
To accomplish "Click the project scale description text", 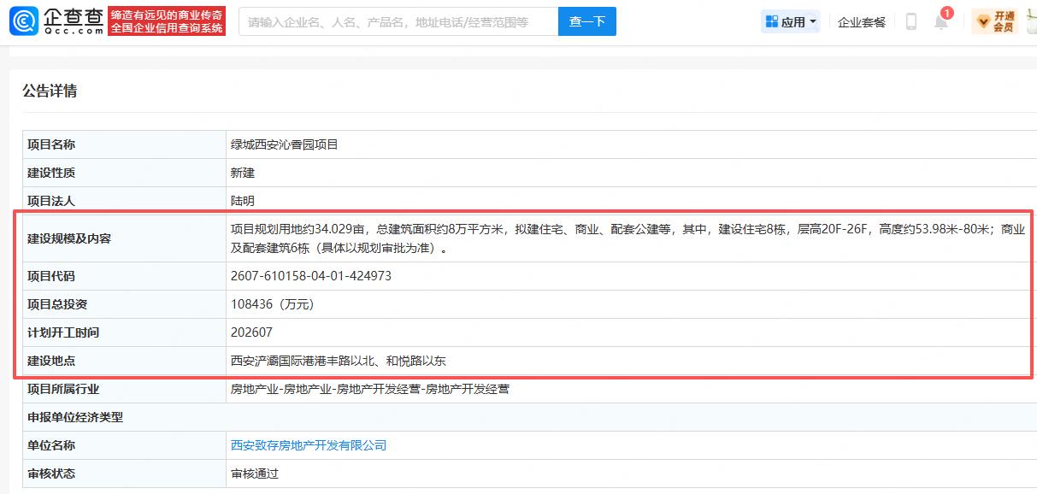I will pyautogui.click(x=628, y=238).
